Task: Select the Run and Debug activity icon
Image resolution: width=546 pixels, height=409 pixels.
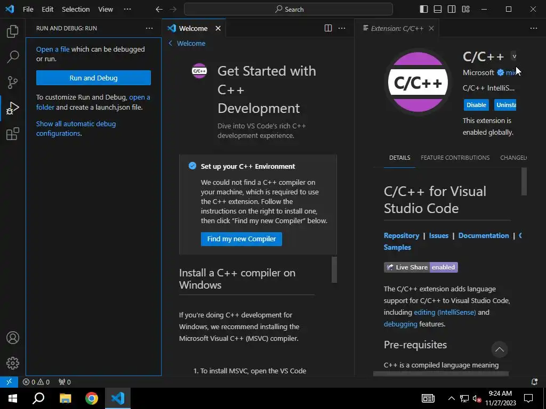Action: click(x=13, y=108)
